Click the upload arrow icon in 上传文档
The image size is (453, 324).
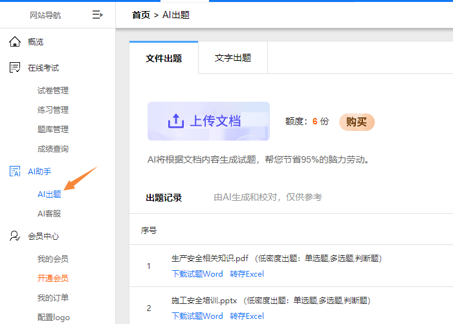point(176,121)
